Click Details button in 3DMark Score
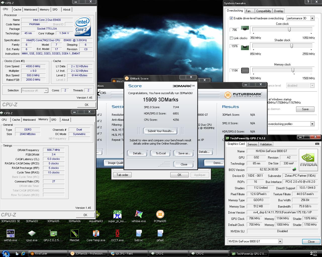 pos(138,153)
